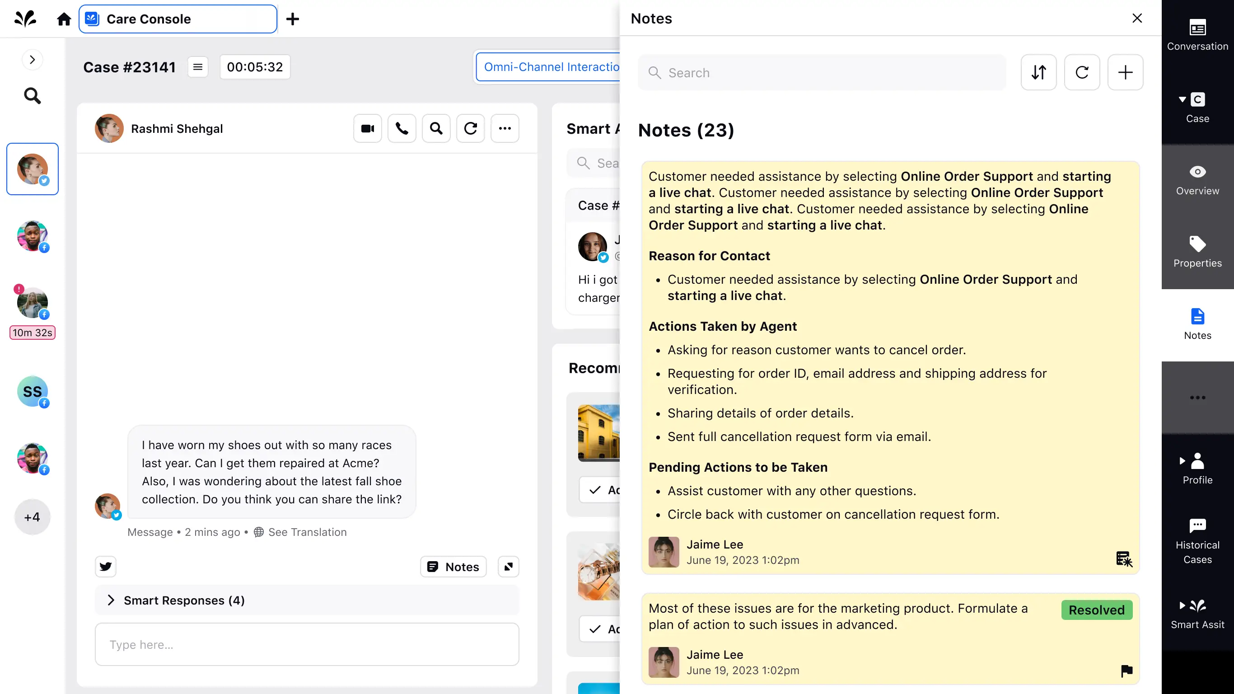Click the refresh notes button
This screenshot has height=694, width=1234.
click(x=1082, y=72)
